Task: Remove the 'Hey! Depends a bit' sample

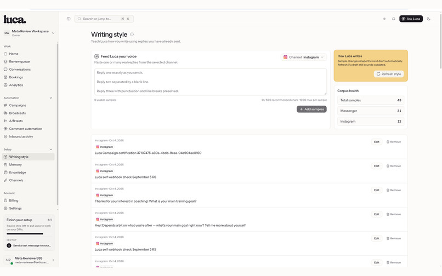Action: tap(394, 214)
